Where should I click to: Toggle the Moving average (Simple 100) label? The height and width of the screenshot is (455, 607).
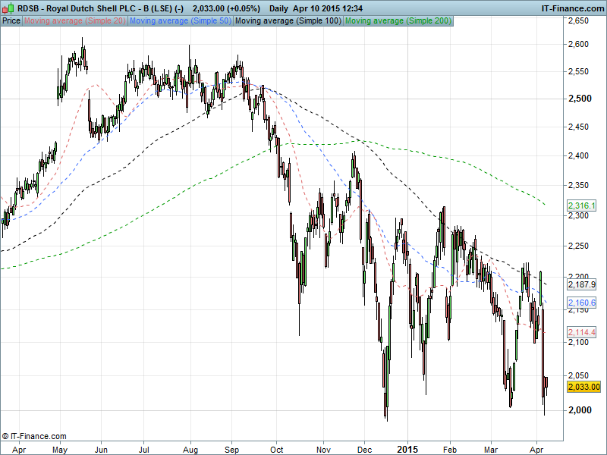pyautogui.click(x=288, y=20)
